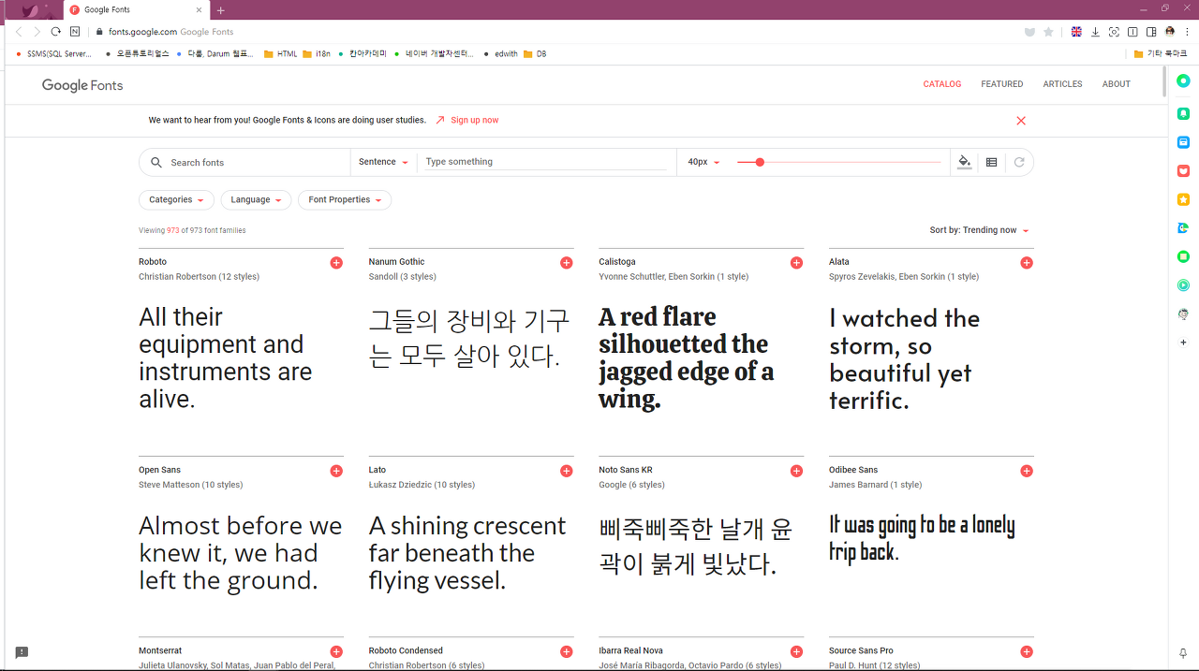
Task: Open the HTML bookmarks folder
Action: (281, 54)
